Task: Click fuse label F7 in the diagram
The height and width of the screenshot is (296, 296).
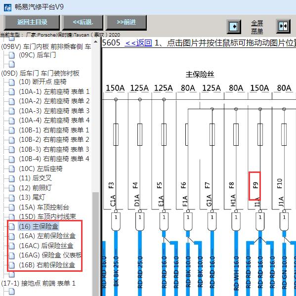Action: [207, 185]
